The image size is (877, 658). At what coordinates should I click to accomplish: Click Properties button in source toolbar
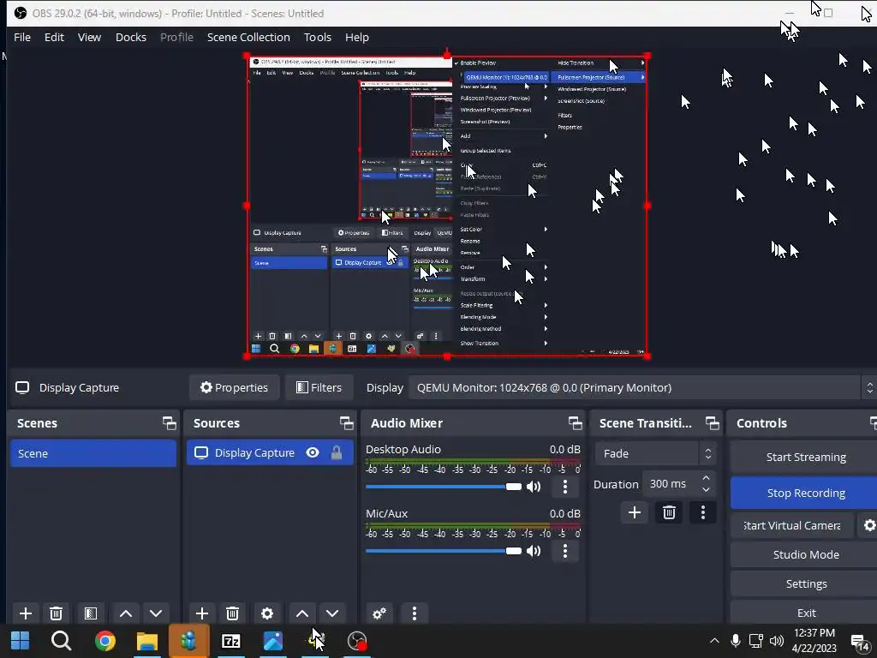coord(235,388)
